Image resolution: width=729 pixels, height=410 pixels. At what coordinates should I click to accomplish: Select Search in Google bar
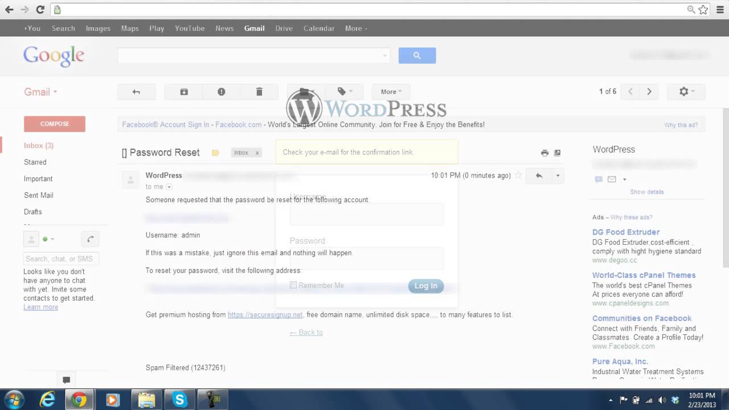tap(63, 28)
